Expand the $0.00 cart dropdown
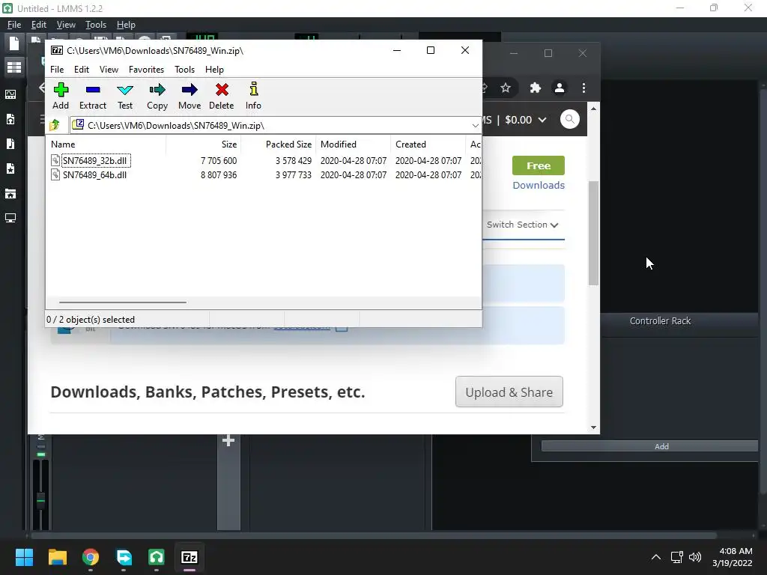 point(542,120)
